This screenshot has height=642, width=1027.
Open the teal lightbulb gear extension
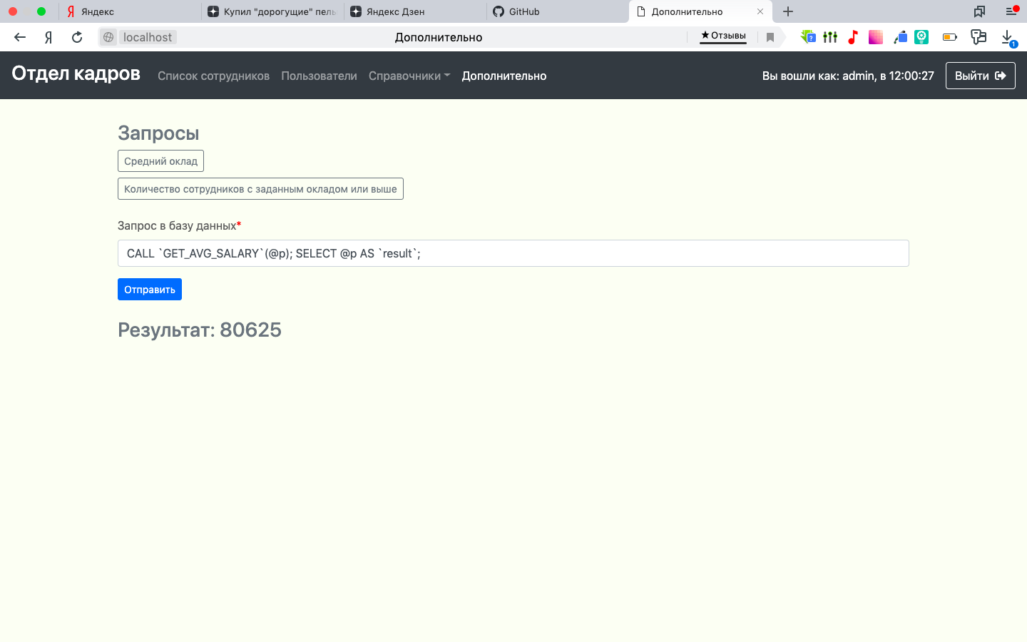(x=921, y=37)
